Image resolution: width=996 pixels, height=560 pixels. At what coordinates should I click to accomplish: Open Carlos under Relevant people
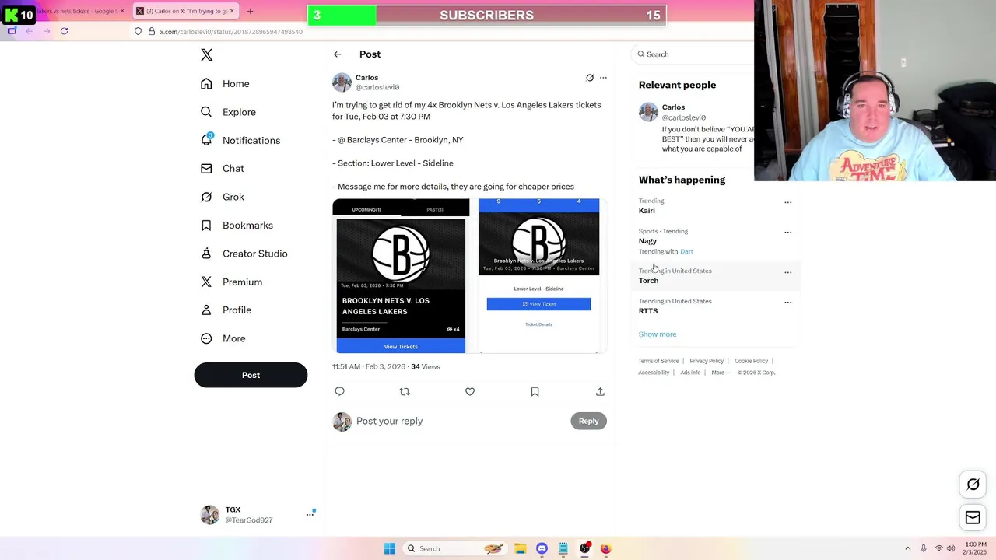[x=673, y=107]
